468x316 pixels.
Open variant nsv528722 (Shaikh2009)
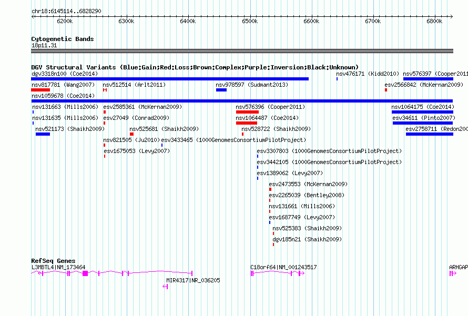[x=276, y=129]
